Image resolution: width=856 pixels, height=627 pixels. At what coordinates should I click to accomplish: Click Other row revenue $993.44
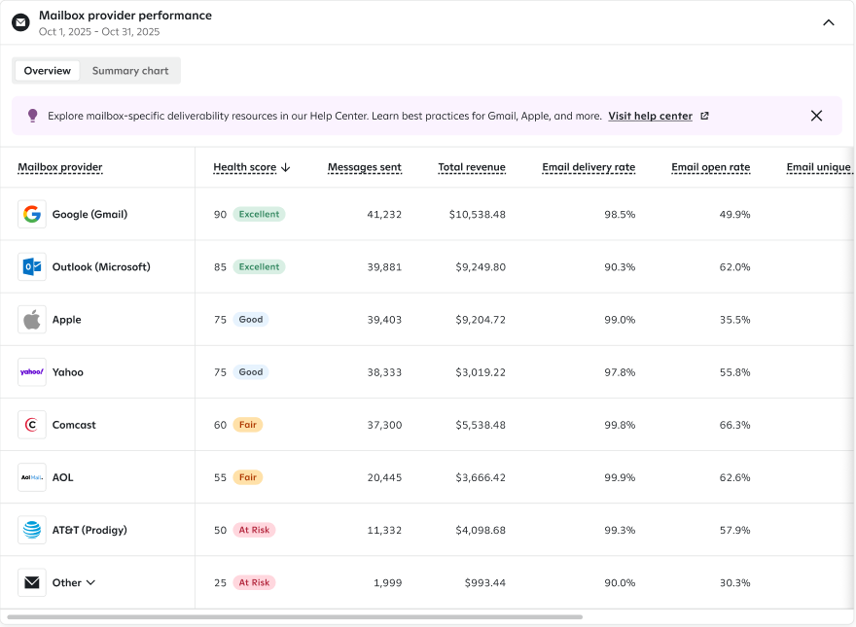tap(484, 583)
